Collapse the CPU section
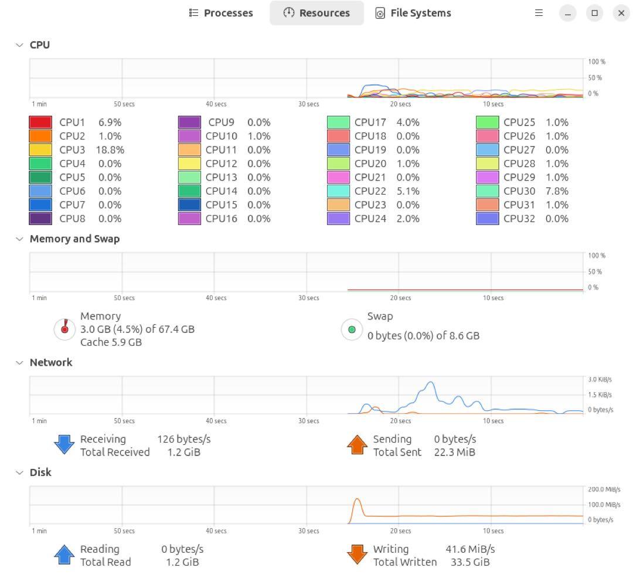The image size is (633, 585). coord(21,45)
